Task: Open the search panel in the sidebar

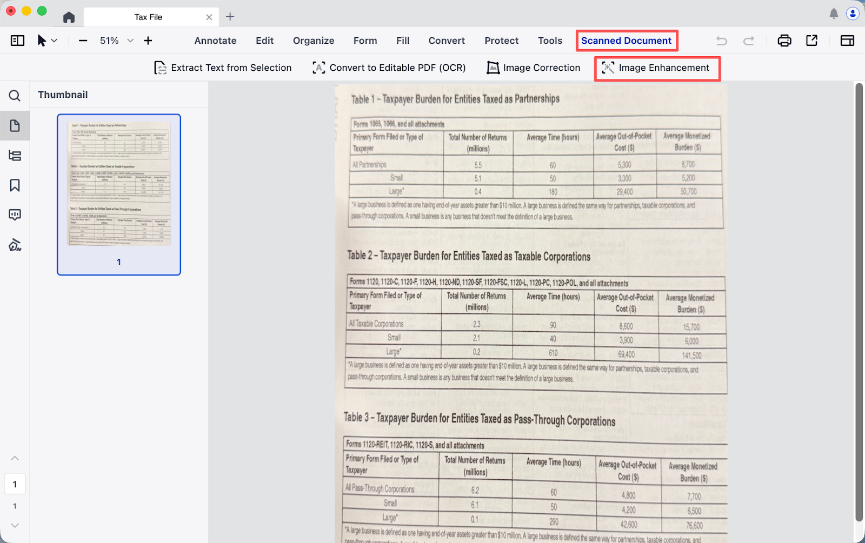Action: click(x=15, y=96)
